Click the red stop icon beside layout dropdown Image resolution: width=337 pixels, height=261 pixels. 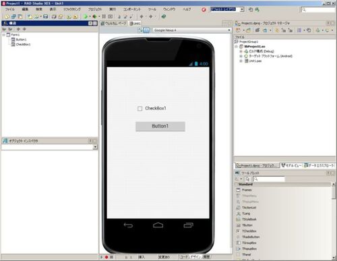pos(204,9)
